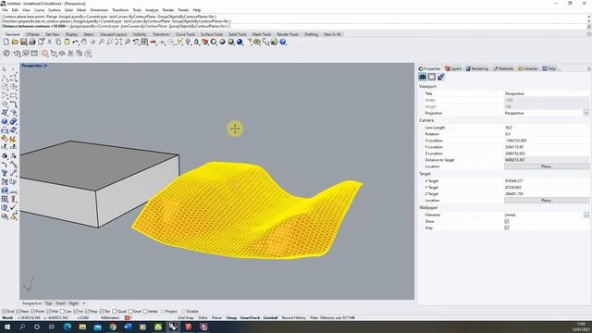Select the polyline tool in left sidebar
The width and height of the screenshot is (592, 333).
(x=5, y=78)
